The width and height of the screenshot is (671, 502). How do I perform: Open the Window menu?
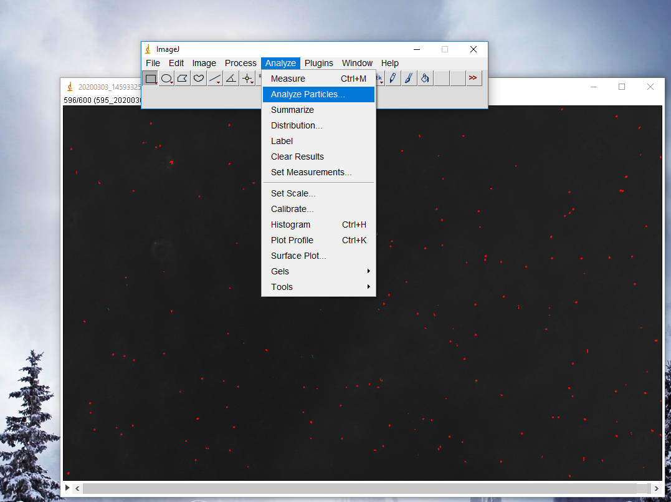tap(357, 63)
